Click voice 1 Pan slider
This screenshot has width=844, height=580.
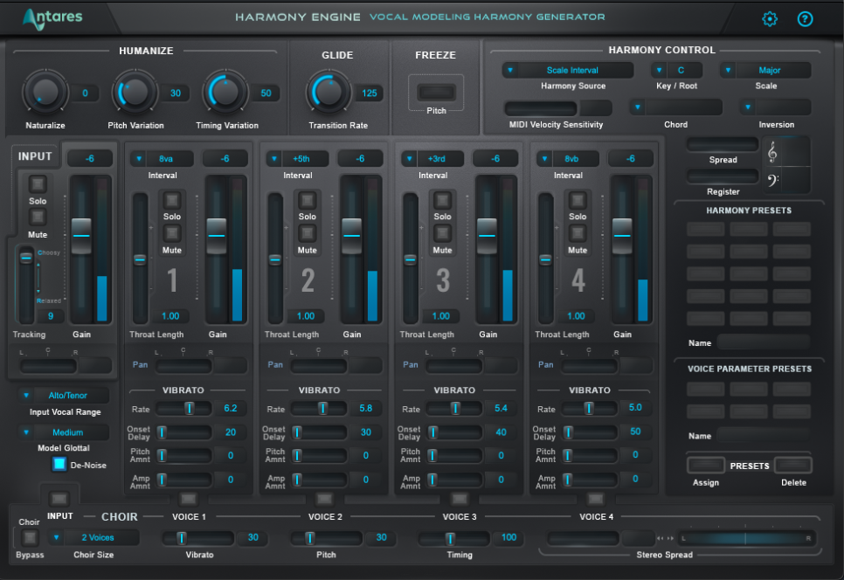(x=183, y=366)
